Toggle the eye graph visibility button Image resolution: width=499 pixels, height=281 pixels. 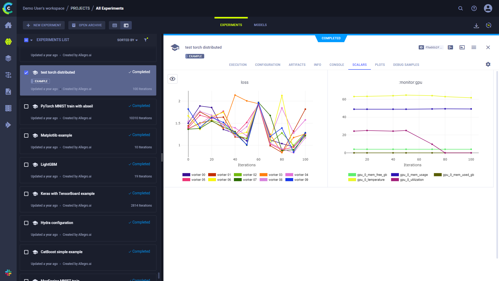[x=173, y=79]
